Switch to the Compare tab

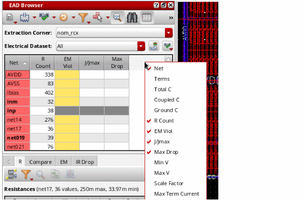[41, 162]
